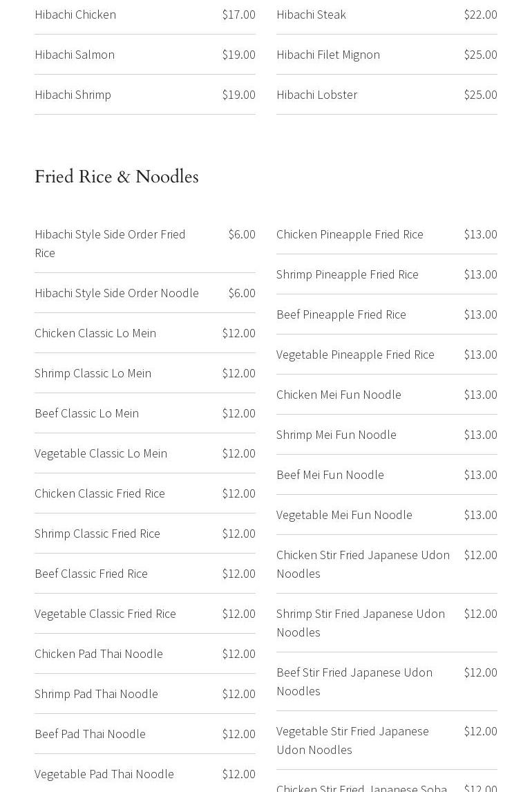Click the Hibachi Salmon $19.00 price
This screenshot has width=532, height=792.
click(238, 55)
